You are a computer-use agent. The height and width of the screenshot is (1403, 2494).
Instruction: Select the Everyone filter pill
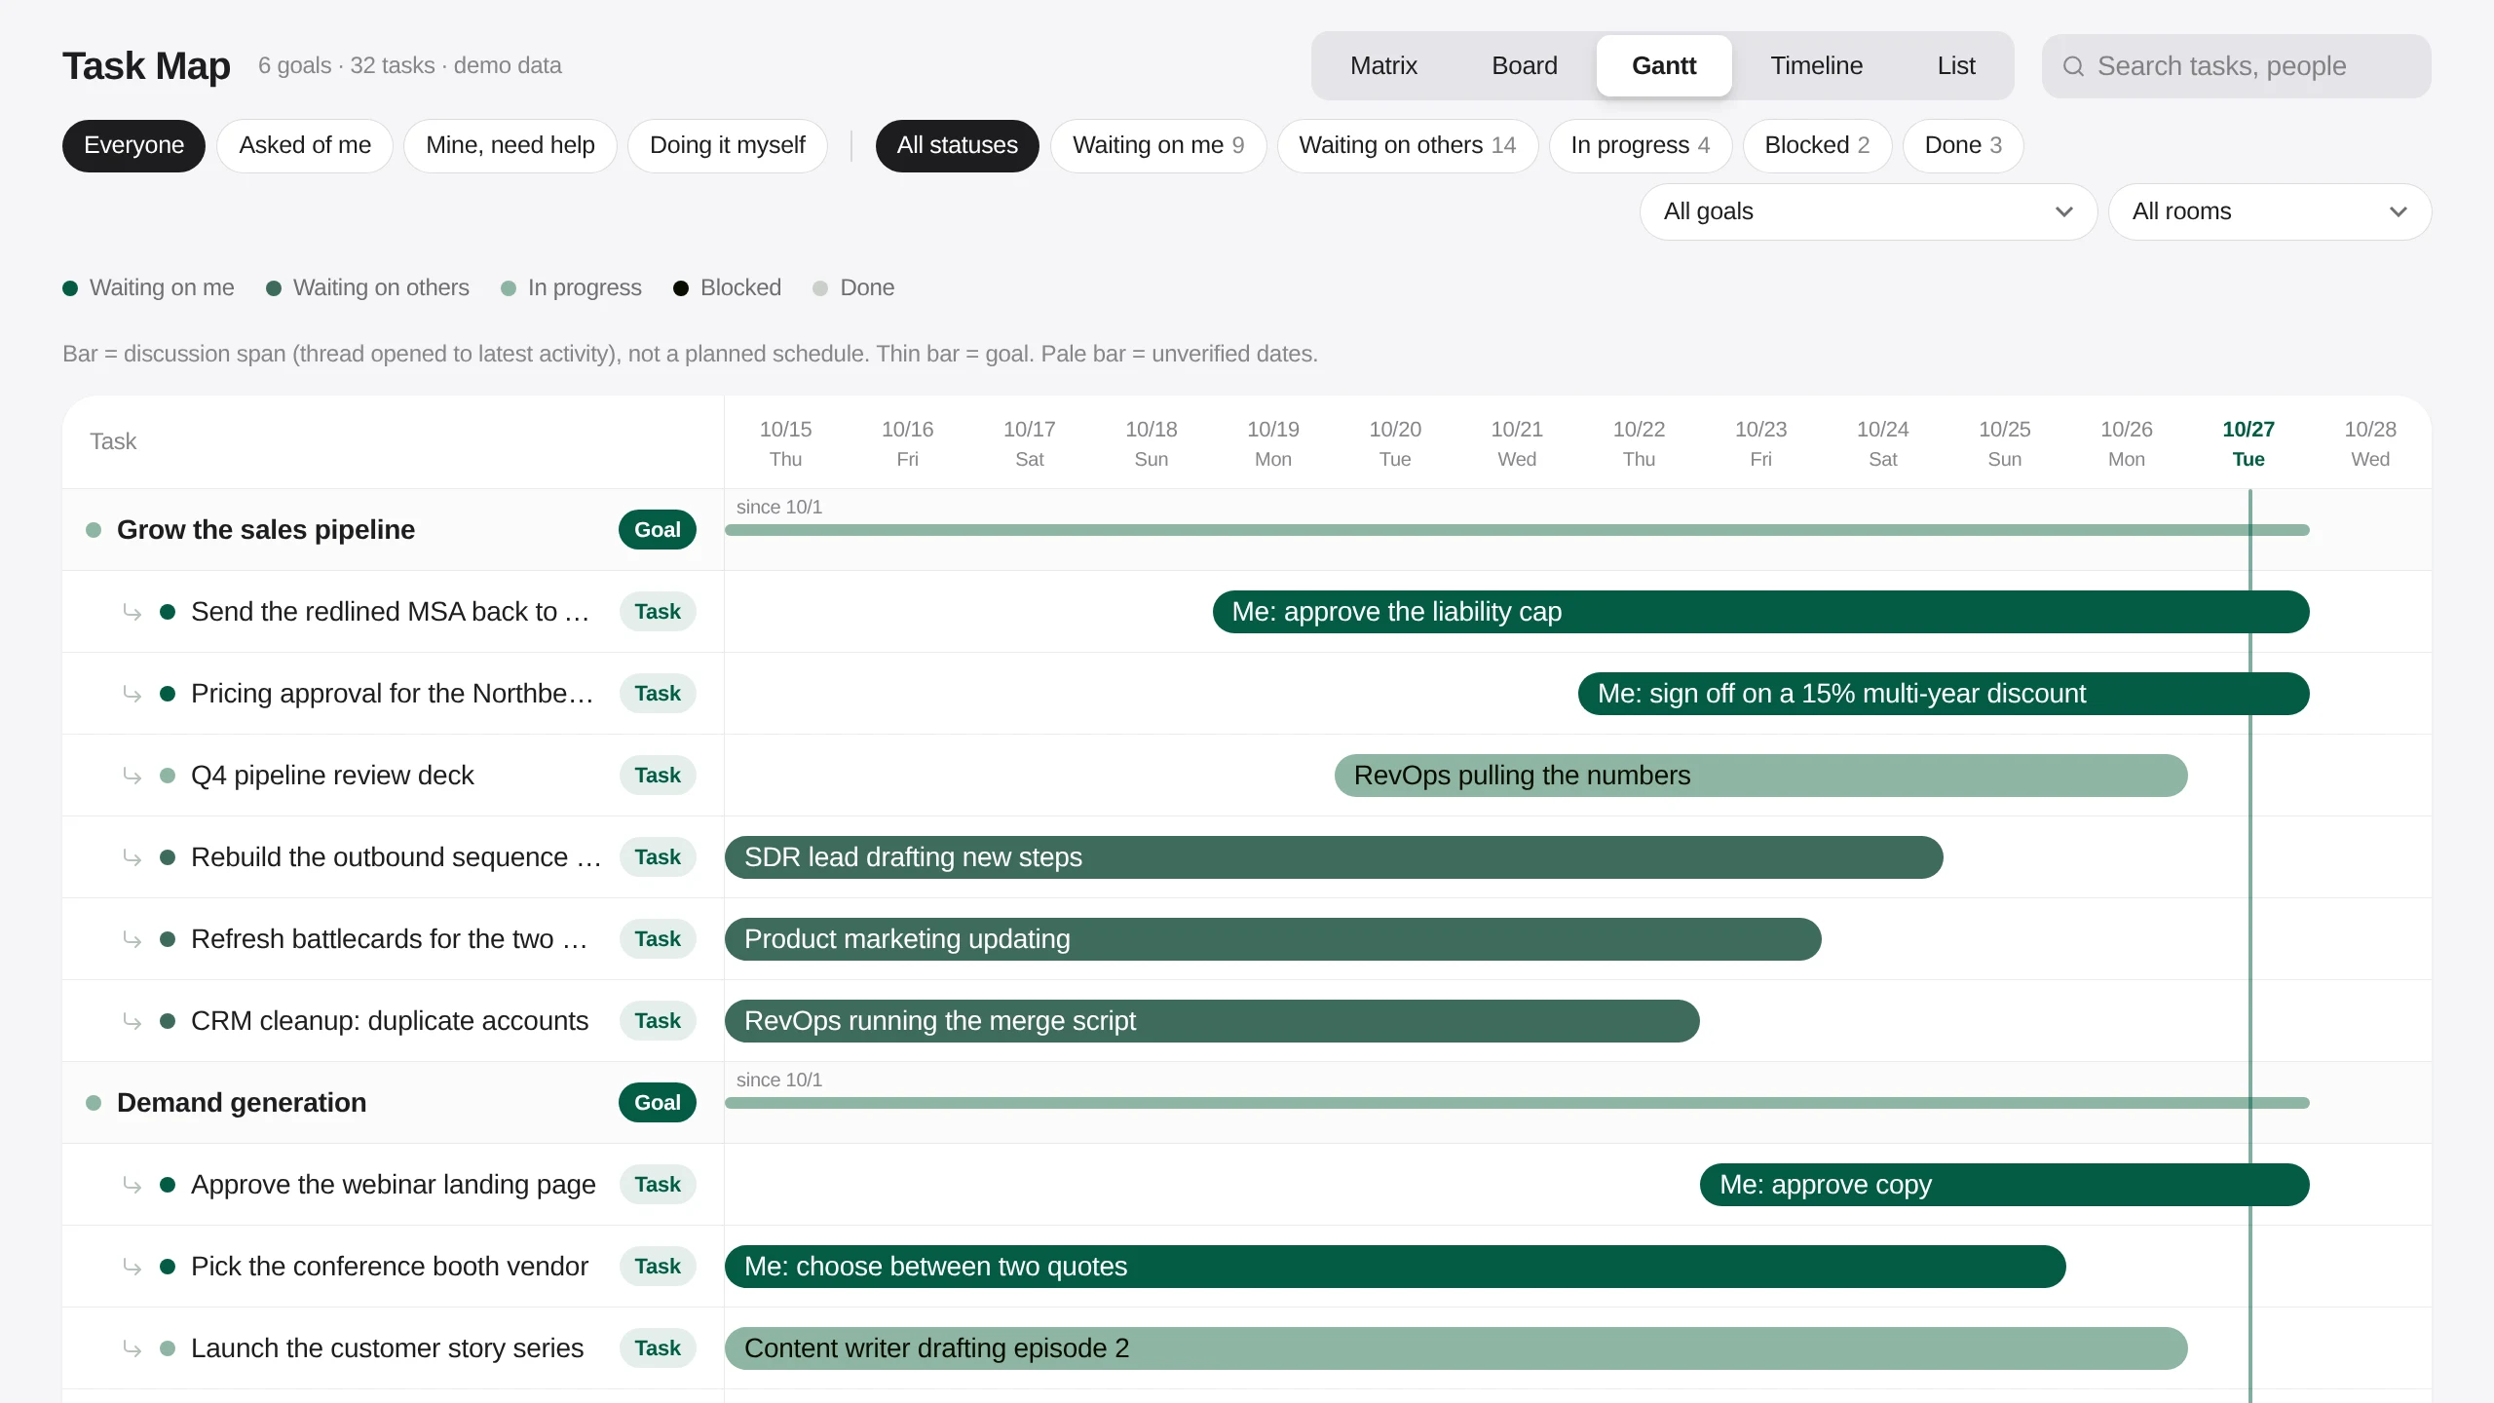(x=133, y=145)
